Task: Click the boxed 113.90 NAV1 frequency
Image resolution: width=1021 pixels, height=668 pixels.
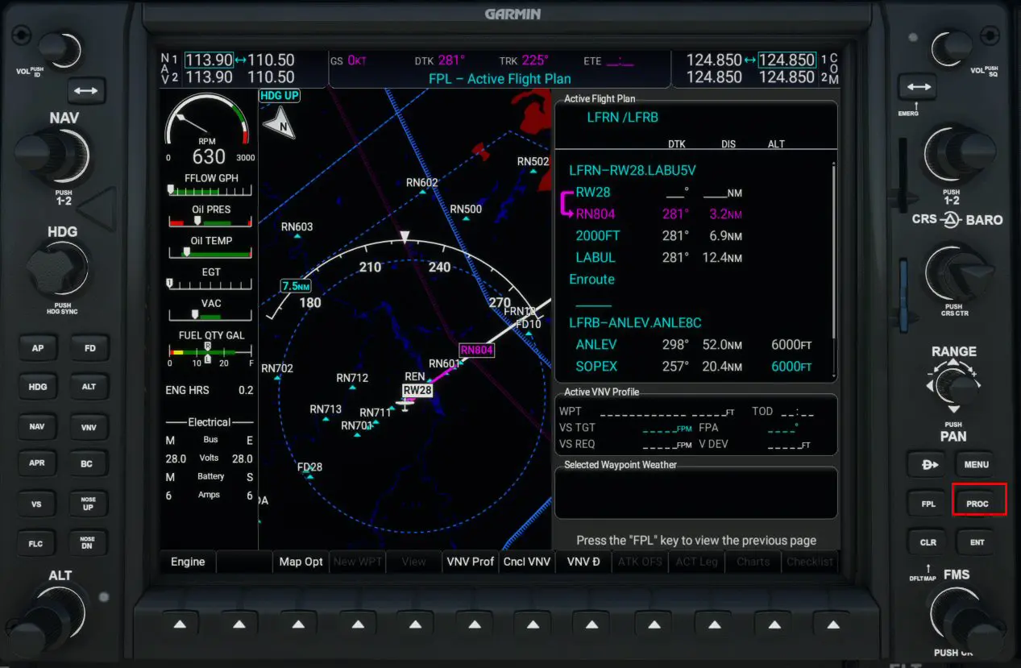Action: [209, 60]
